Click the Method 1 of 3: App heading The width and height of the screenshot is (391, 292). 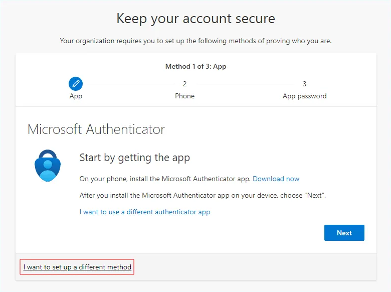click(x=195, y=66)
